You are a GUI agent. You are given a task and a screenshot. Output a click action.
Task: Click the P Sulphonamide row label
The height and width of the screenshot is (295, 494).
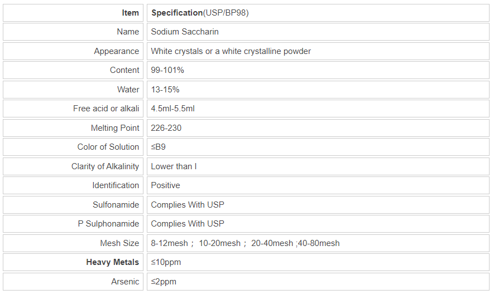108,224
